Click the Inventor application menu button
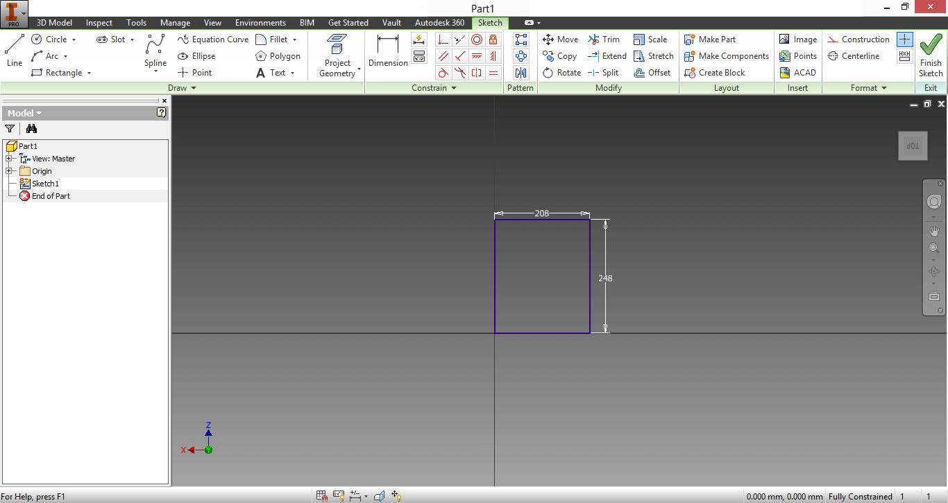 14,14
